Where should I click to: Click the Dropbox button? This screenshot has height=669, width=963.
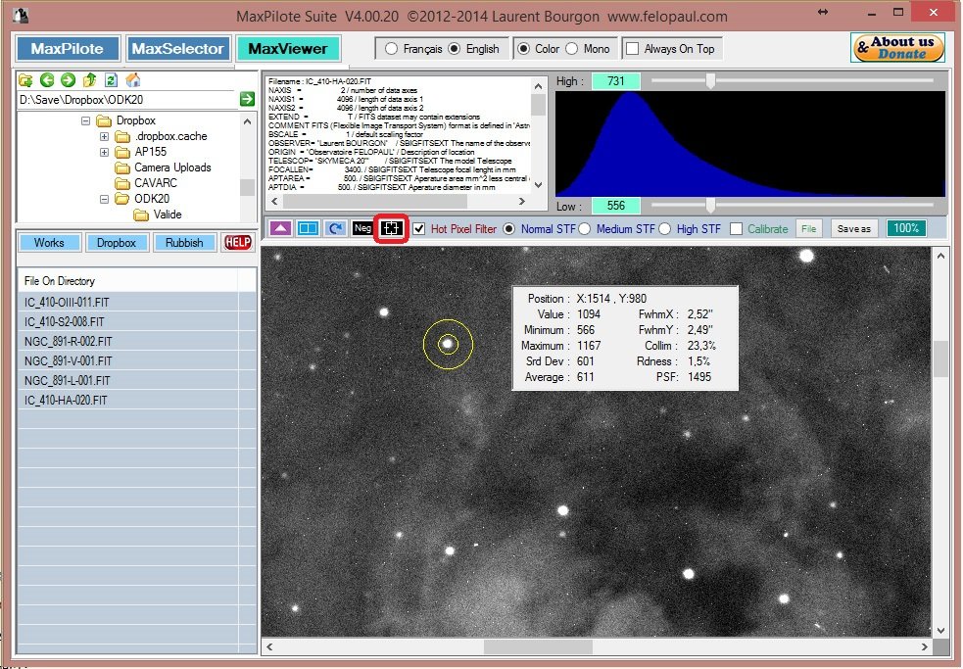116,242
